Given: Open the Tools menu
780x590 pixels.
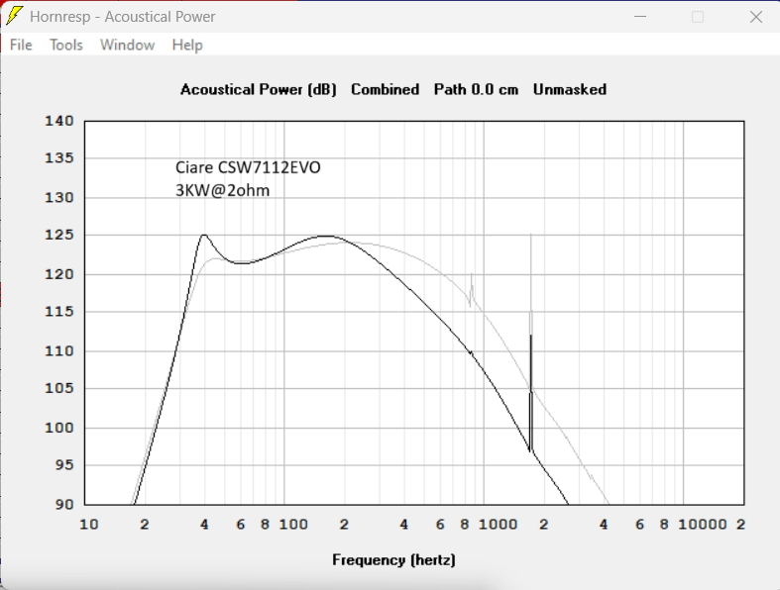Looking at the screenshot, I should (66, 46).
